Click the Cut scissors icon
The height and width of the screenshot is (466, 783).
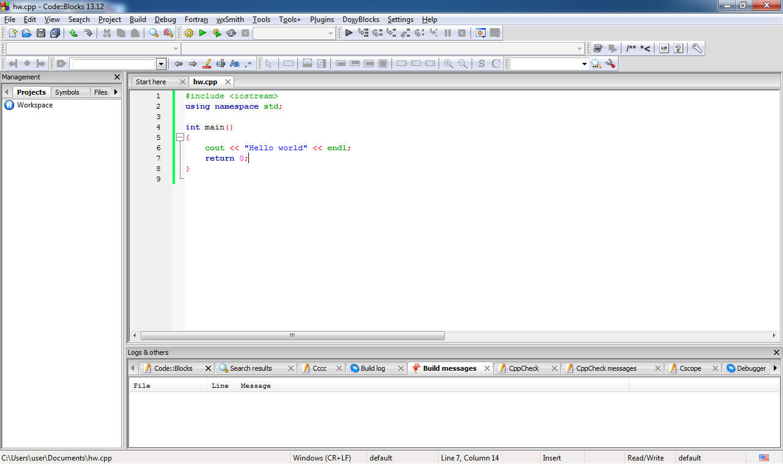[x=107, y=33]
